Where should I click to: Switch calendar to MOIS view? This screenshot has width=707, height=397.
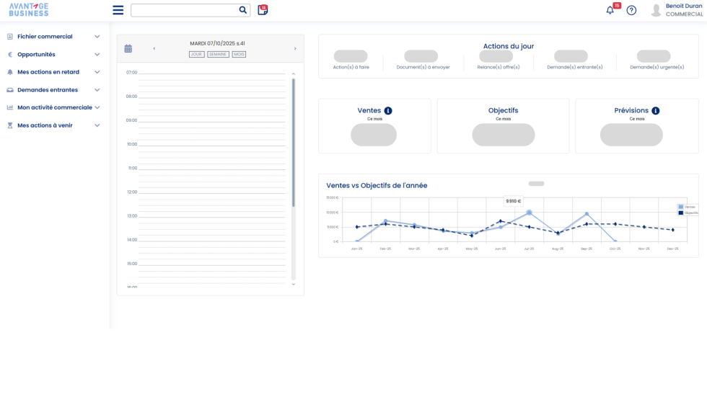pyautogui.click(x=239, y=54)
